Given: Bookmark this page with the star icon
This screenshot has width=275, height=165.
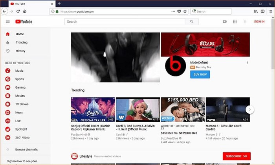Looking at the screenshot, I should (185, 11).
